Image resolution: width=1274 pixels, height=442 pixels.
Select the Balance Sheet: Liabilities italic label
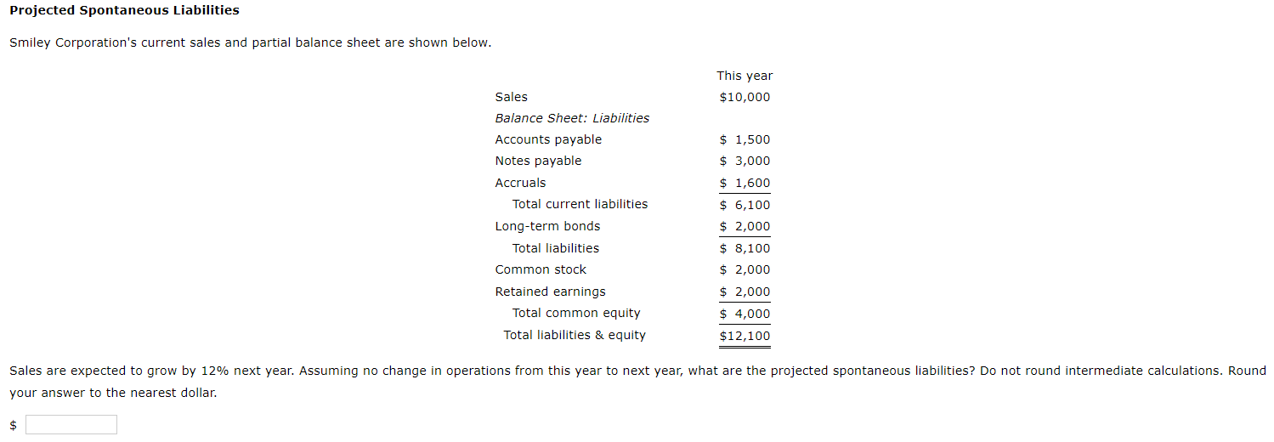point(572,118)
